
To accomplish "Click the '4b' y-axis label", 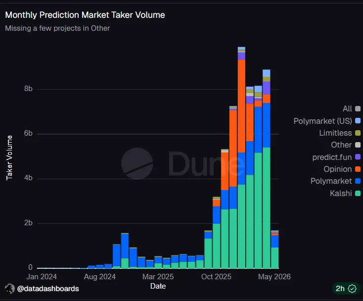I will tap(28, 178).
